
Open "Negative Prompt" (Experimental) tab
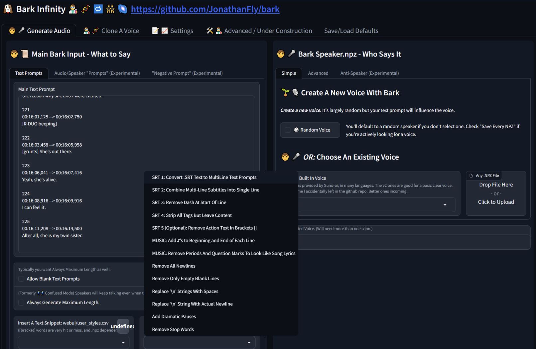[x=187, y=73]
